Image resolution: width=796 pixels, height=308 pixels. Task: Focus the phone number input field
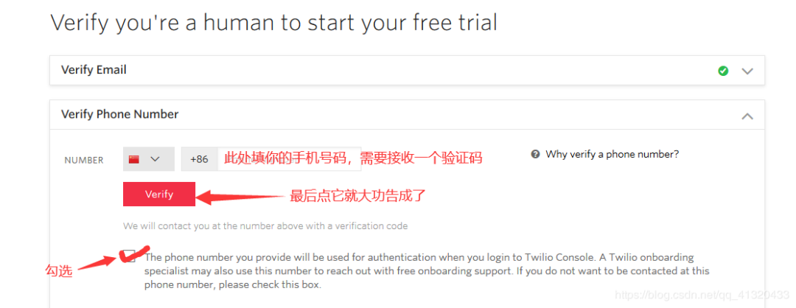click(290, 159)
